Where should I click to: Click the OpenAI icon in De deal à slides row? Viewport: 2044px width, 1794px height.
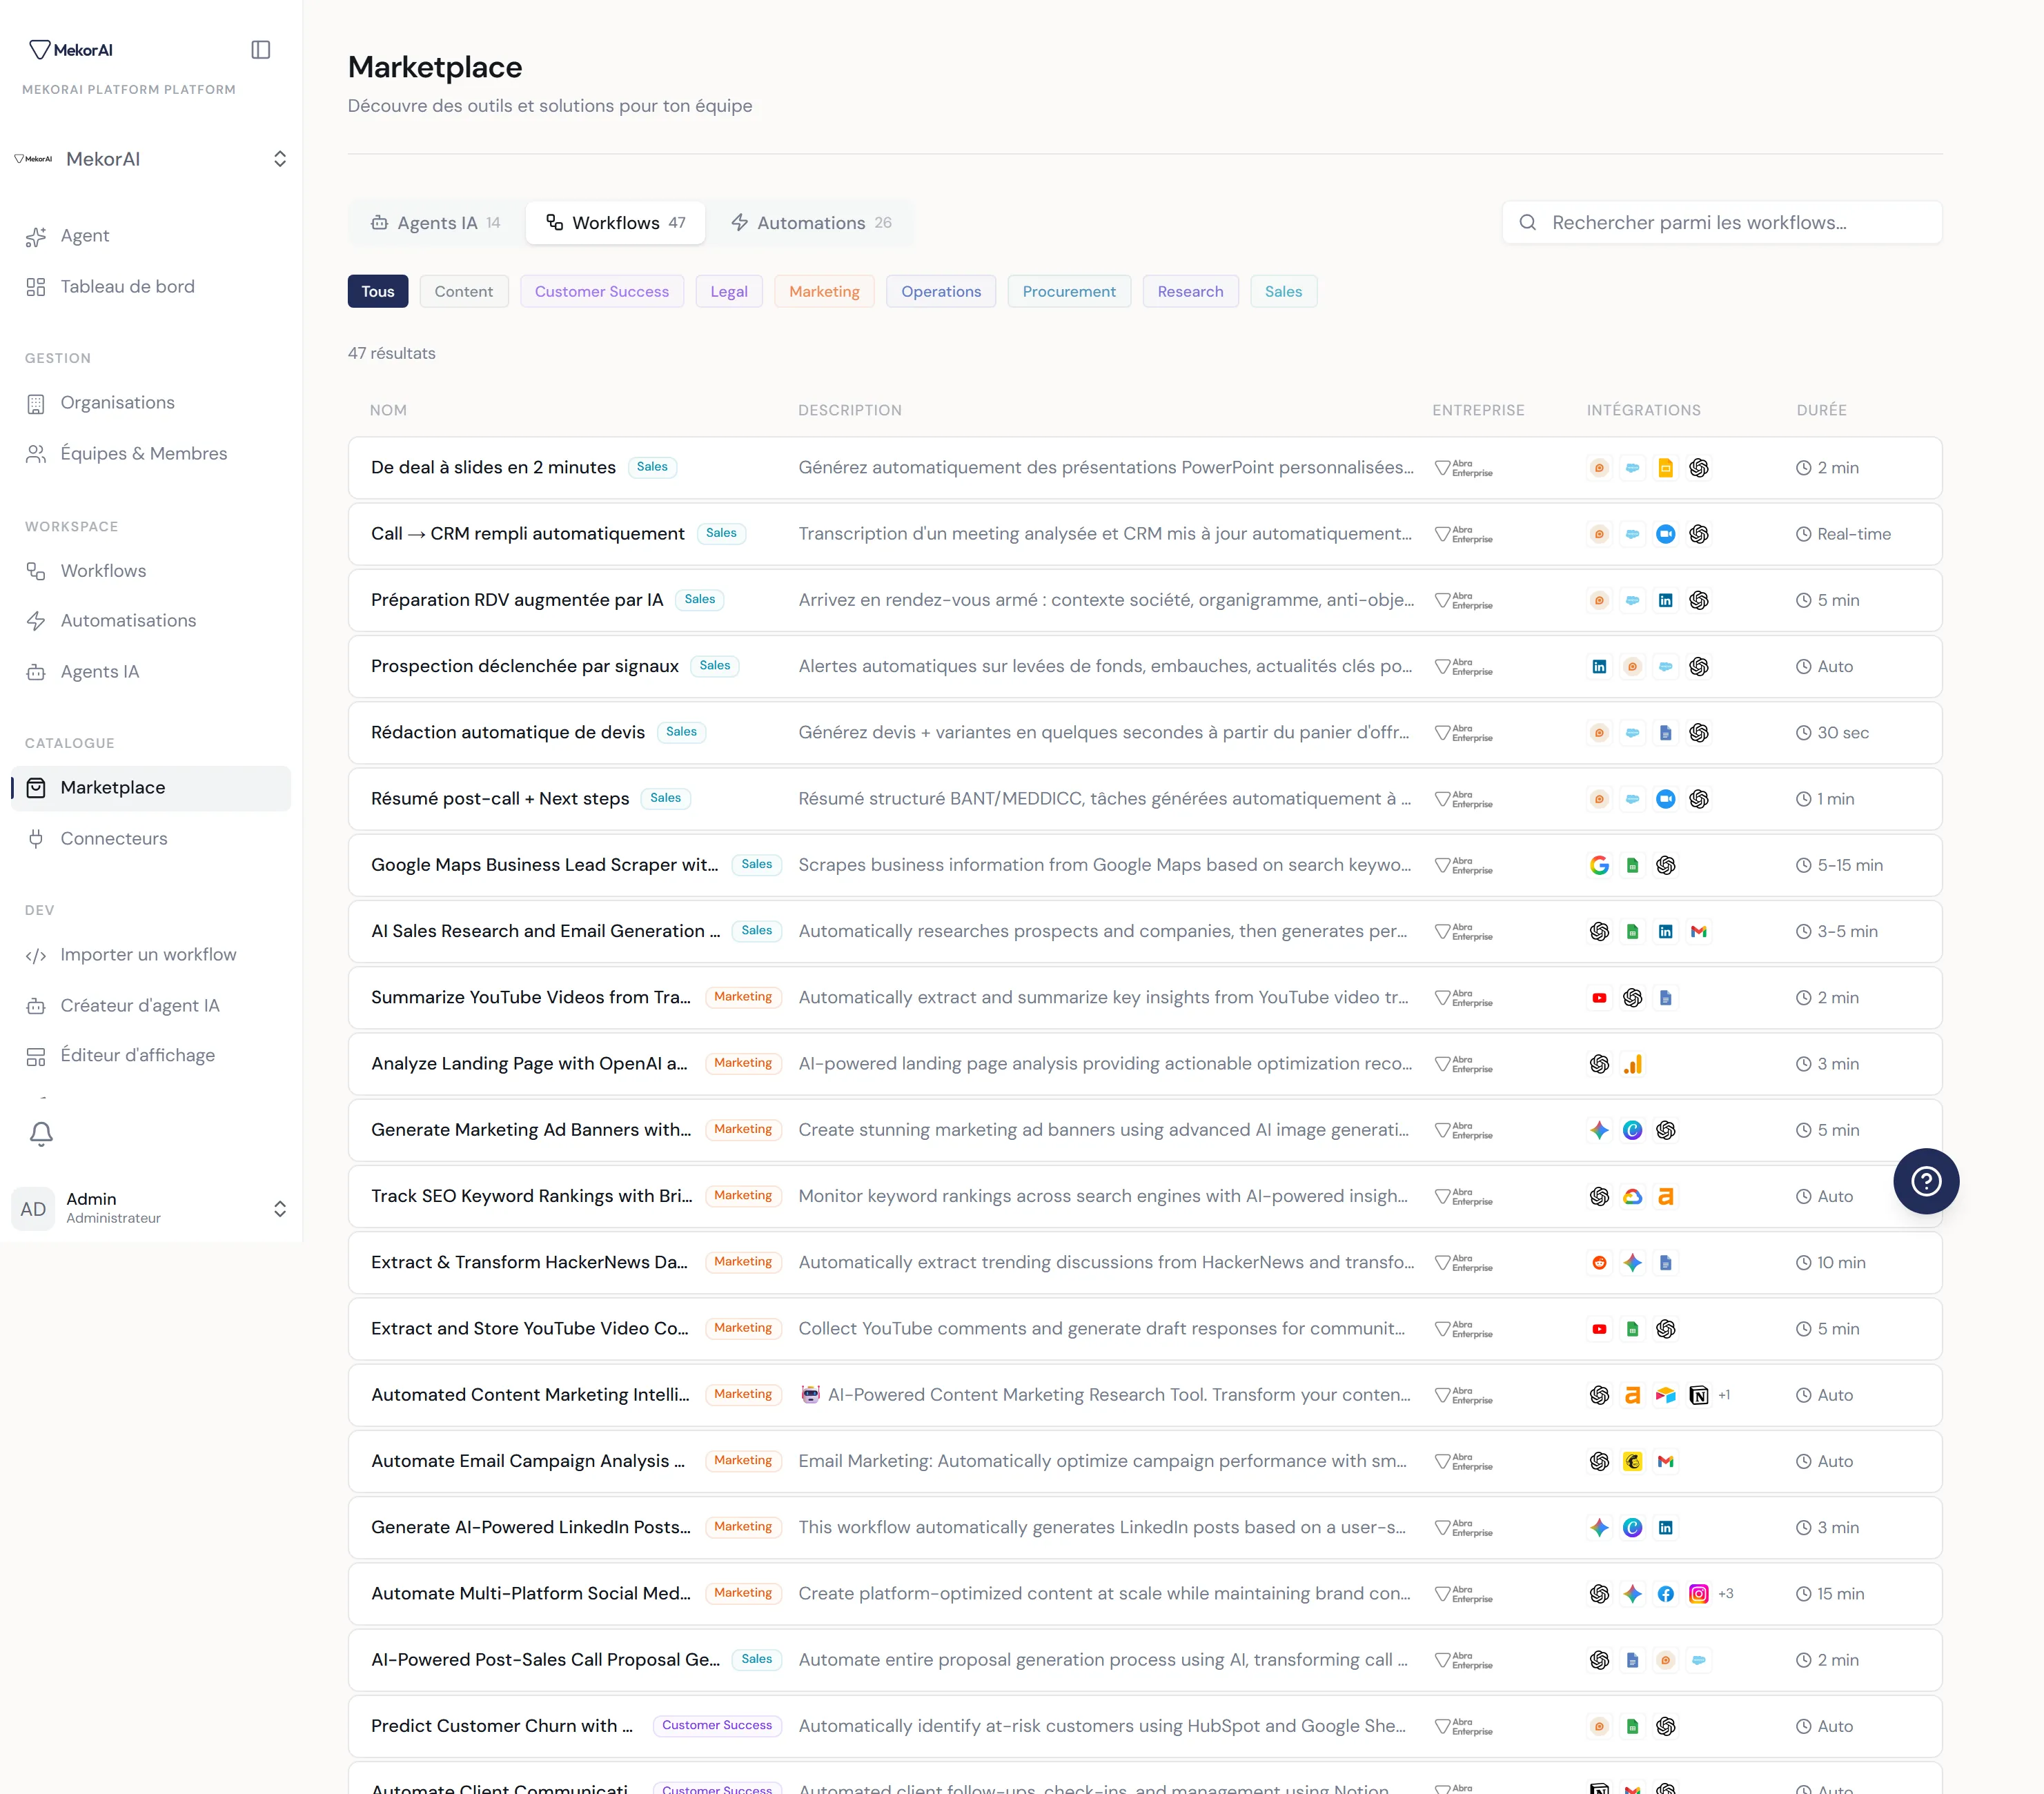(x=1699, y=468)
